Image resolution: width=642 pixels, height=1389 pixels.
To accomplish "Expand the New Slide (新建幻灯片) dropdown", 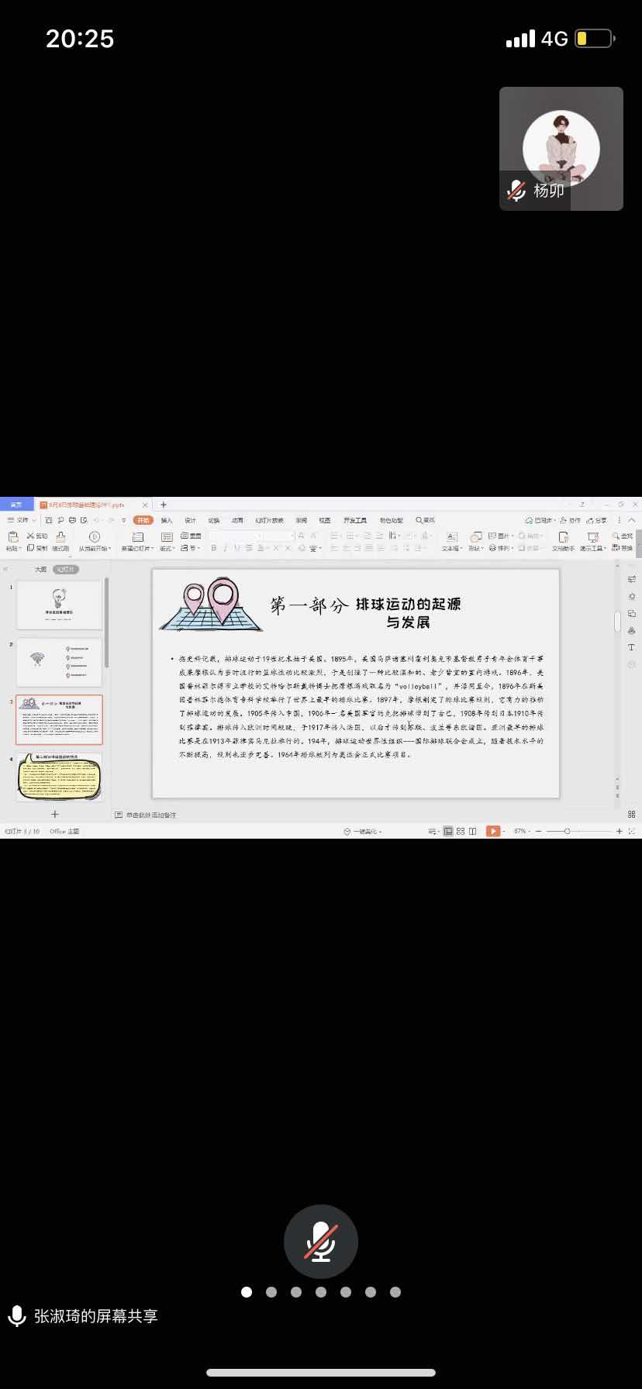I will click(138, 549).
